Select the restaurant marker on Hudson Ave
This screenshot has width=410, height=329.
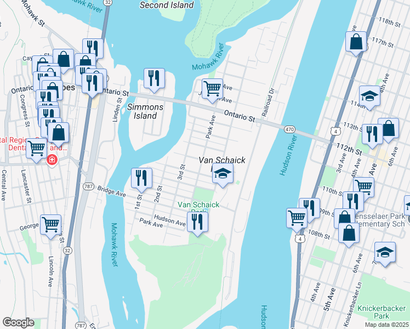coord(197,224)
